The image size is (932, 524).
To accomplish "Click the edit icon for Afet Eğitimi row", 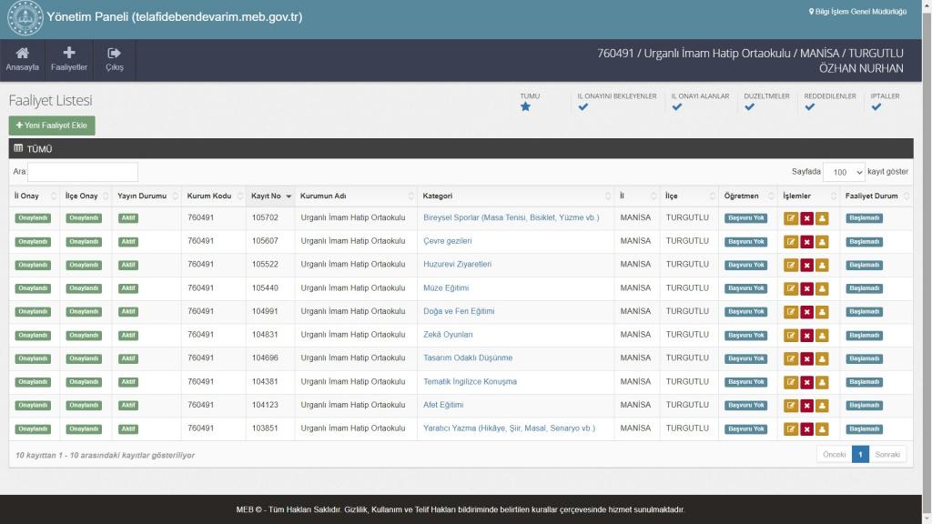I will [x=790, y=406].
